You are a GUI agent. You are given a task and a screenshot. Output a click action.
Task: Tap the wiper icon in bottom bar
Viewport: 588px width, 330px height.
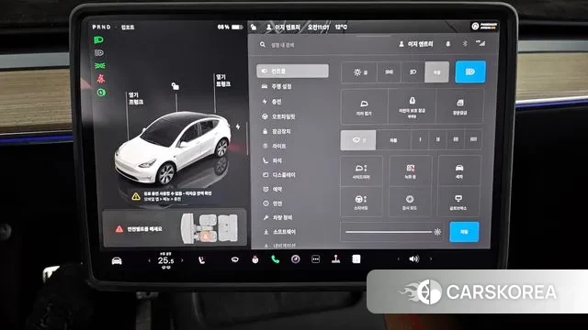coord(235,259)
